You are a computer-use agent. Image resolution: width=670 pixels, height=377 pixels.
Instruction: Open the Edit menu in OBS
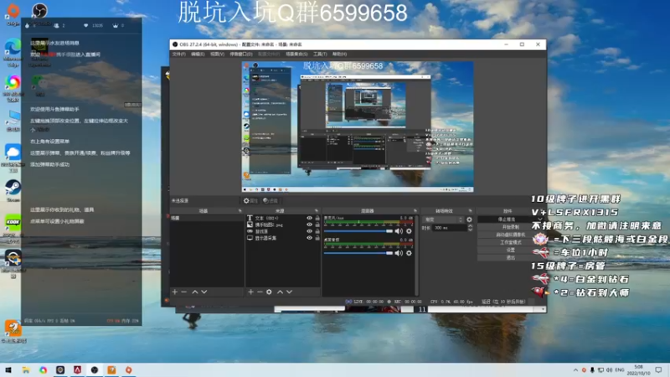click(198, 54)
